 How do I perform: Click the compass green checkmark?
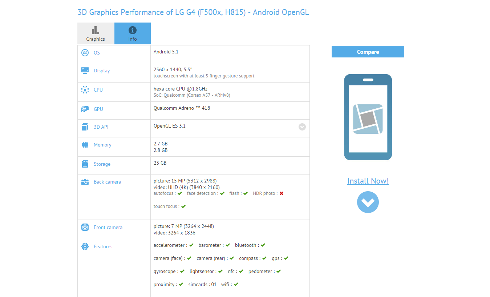265,258
